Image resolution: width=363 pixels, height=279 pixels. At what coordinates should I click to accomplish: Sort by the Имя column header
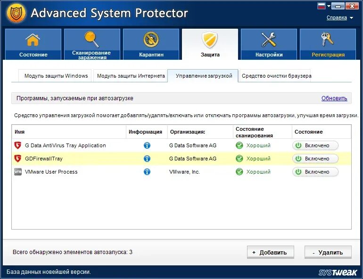69,132
